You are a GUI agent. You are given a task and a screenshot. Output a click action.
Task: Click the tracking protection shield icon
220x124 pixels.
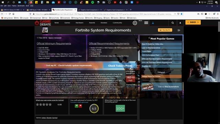(30, 14)
